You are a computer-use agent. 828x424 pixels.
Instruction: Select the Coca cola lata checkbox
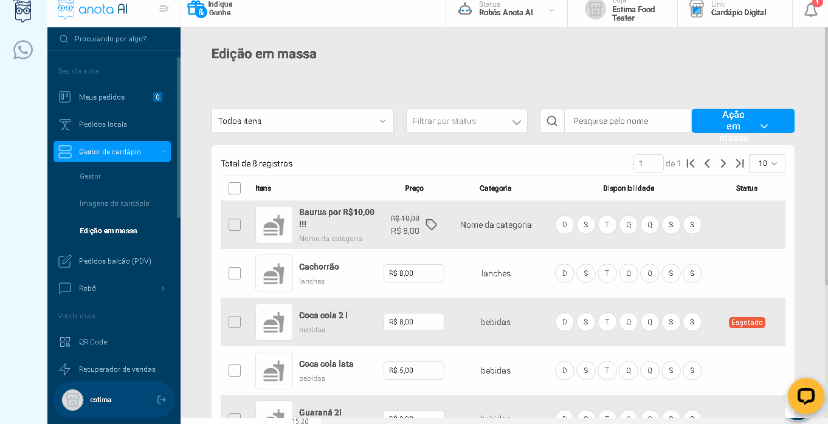point(235,371)
